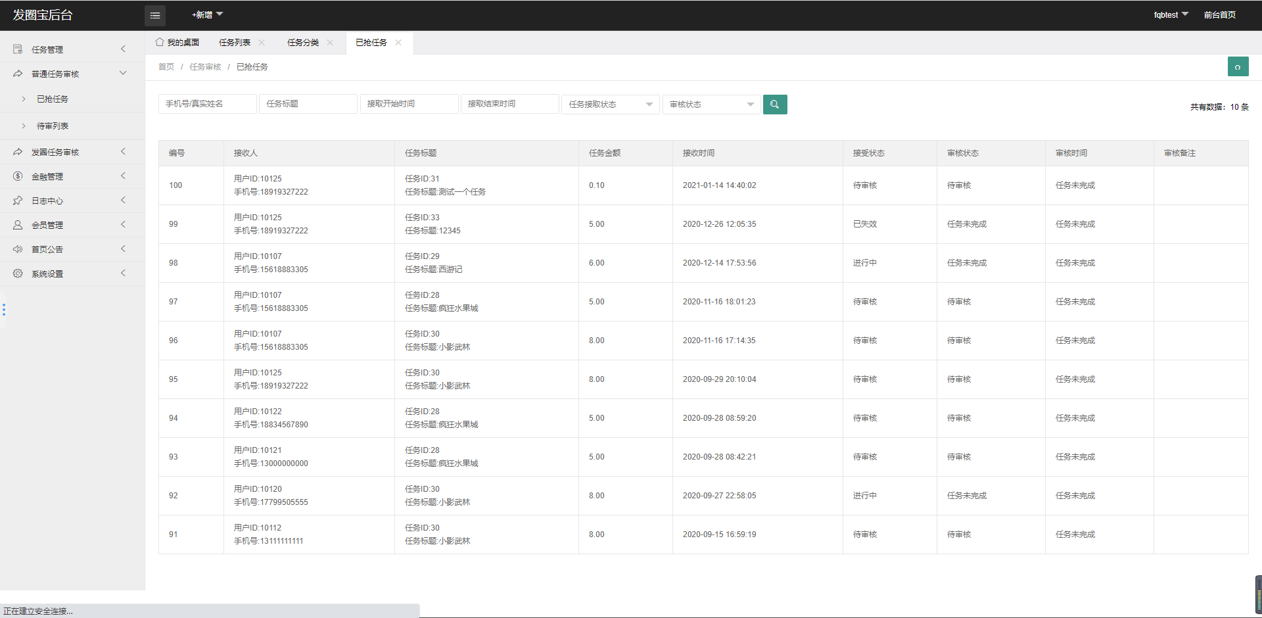Open the fqbtest user dropdown

tap(1171, 15)
